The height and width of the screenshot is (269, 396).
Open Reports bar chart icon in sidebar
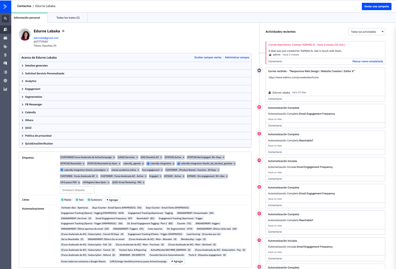(5, 89)
